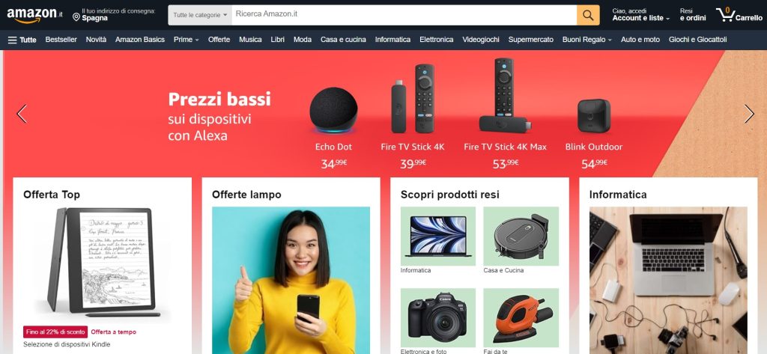Focus the Ricerca Amazon.it search field
Image resolution: width=767 pixels, height=354 pixels.
click(x=404, y=15)
